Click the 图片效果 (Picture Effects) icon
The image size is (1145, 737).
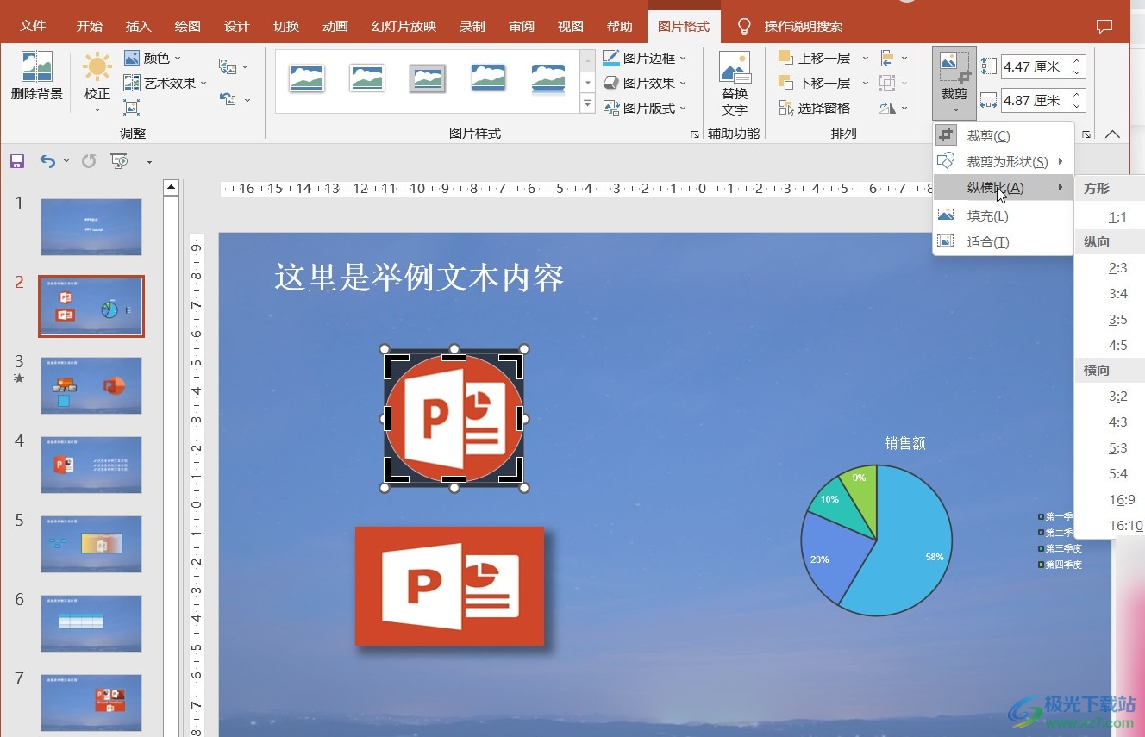click(x=611, y=83)
